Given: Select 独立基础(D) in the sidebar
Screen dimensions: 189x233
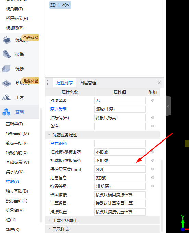Looking at the screenshot, I should click(x=17, y=191).
